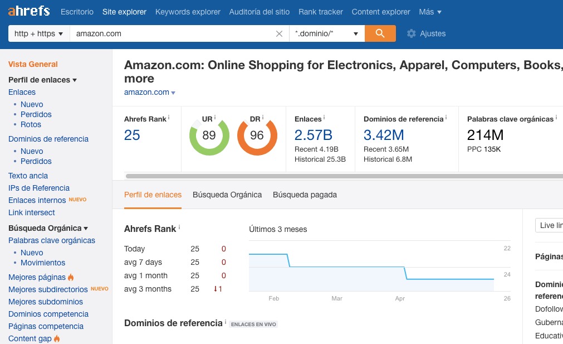
Task: Open Perdidos under Enlaces
Action: coord(36,114)
